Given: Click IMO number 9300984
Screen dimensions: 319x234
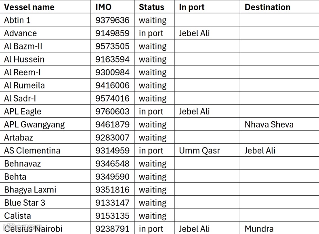Looking at the screenshot, I should 112,72.
